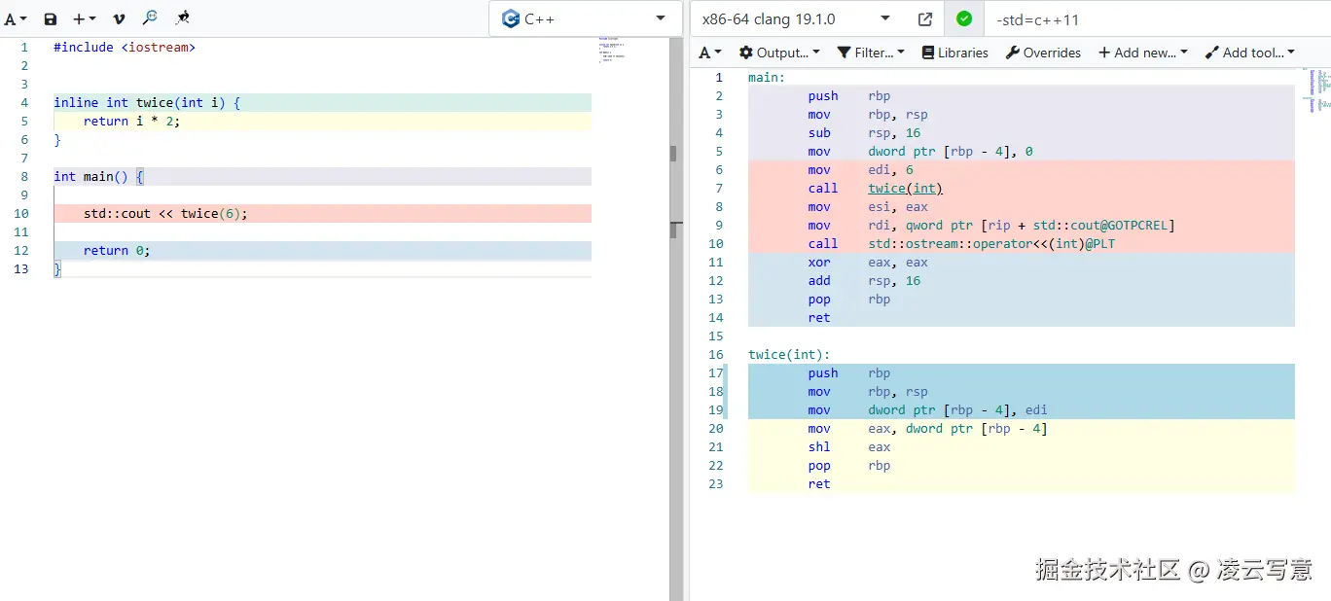Open the editor font size menu
The width and height of the screenshot is (1331, 601).
click(x=16, y=18)
